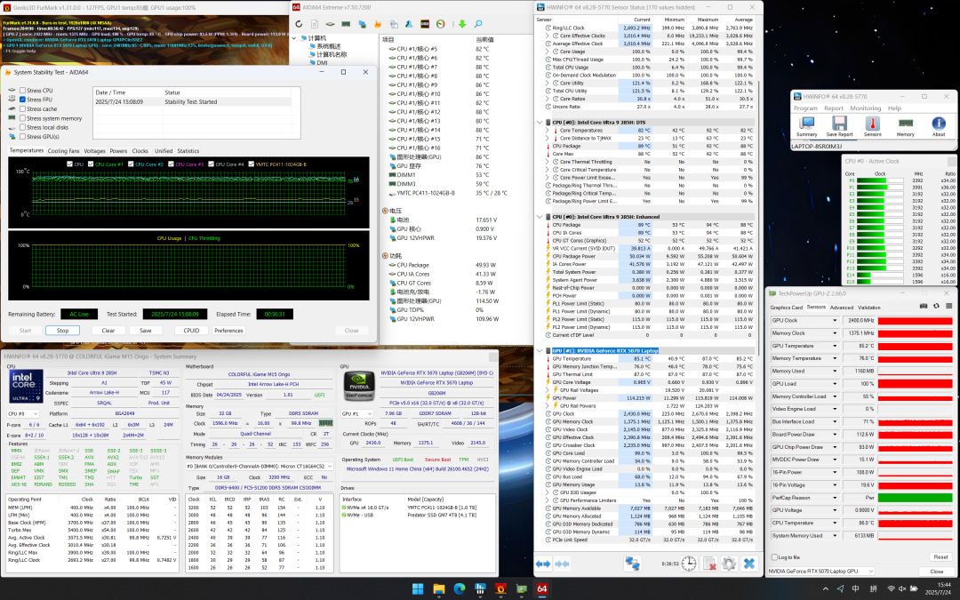
Task: Collapse the CPU [#0] Intel Core Ultra 9 285H DTS sensor group
Action: [x=540, y=123]
